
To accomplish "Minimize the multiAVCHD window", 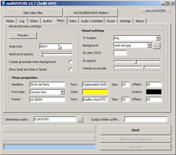I will [163, 3].
